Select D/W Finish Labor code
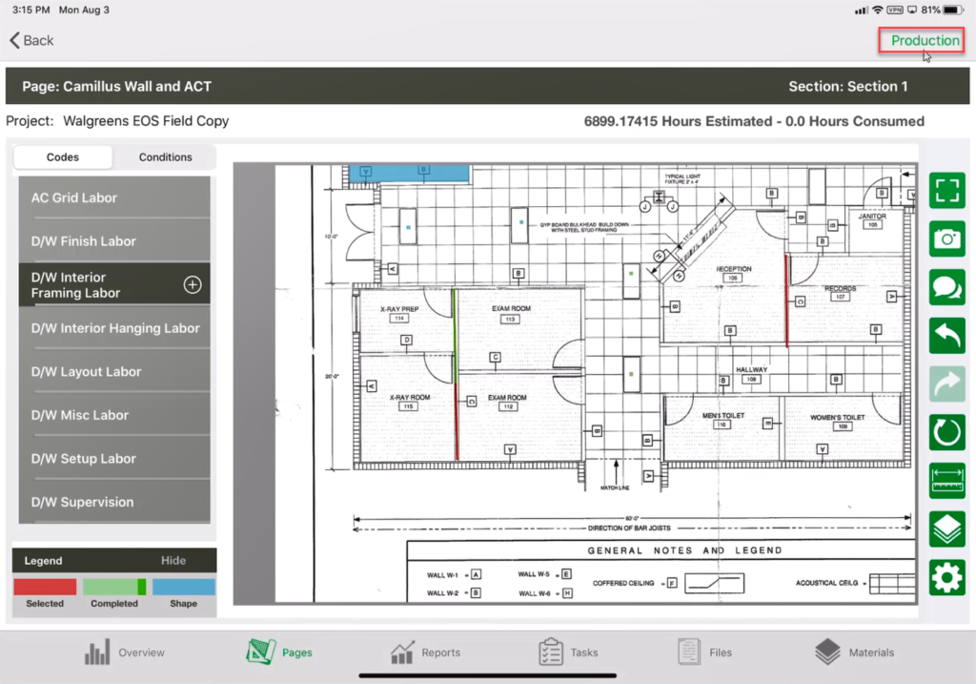The image size is (976, 684). [114, 241]
